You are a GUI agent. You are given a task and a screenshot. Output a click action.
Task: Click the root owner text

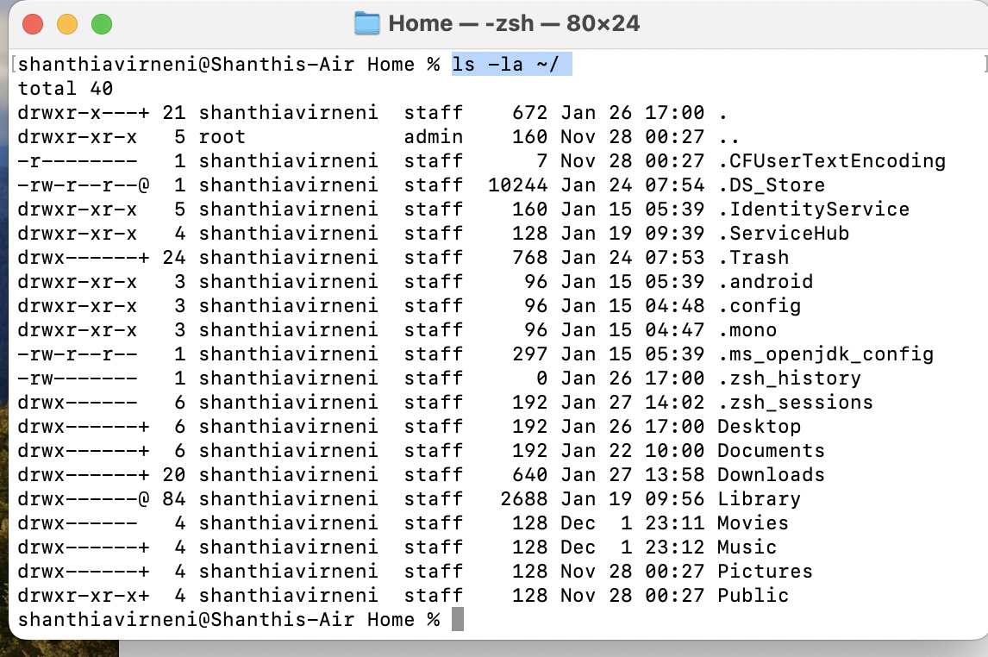pos(222,137)
